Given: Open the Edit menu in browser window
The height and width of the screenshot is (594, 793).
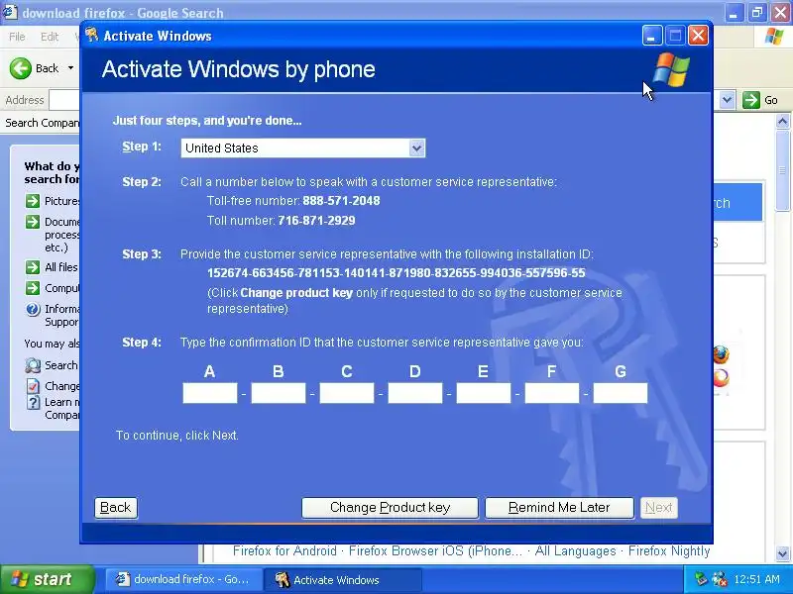Looking at the screenshot, I should (49, 37).
